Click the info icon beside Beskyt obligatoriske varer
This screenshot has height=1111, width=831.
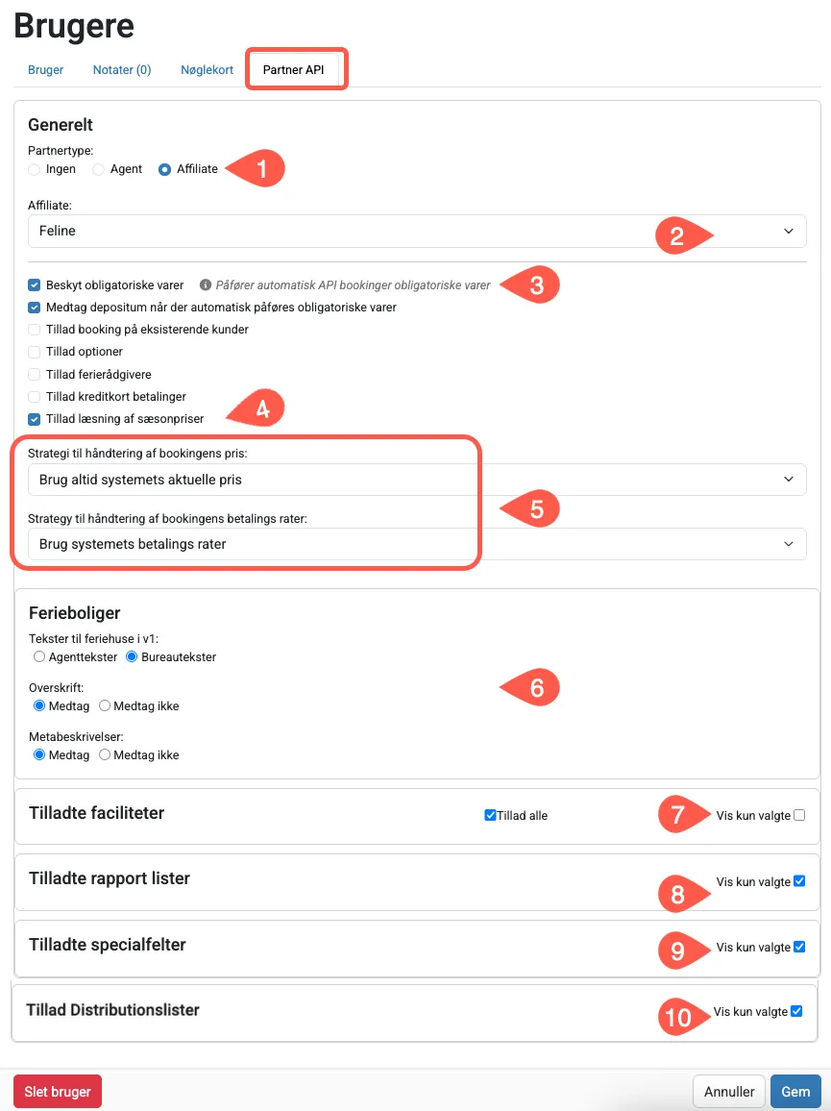[204, 284]
